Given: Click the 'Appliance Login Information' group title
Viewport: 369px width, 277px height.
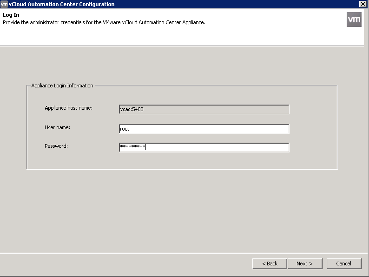Looking at the screenshot, I should (62, 86).
